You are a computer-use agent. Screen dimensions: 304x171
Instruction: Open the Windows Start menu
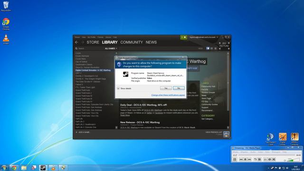tap(4, 168)
